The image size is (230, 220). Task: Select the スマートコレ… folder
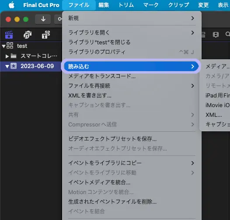click(x=39, y=56)
